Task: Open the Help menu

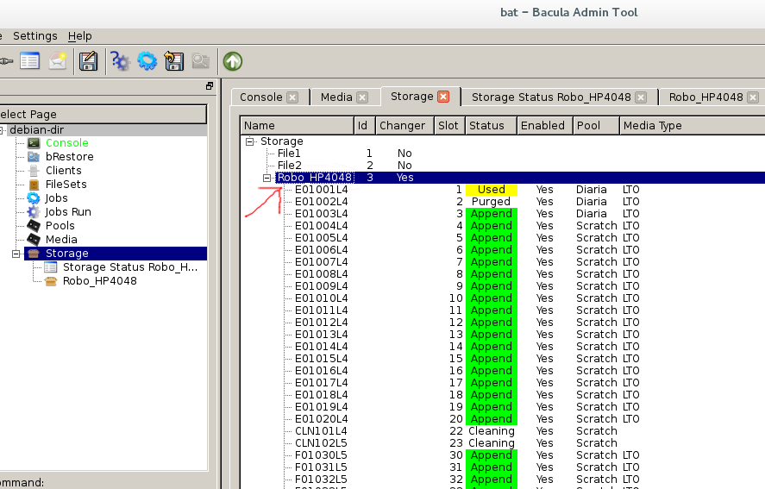Action: (x=80, y=36)
